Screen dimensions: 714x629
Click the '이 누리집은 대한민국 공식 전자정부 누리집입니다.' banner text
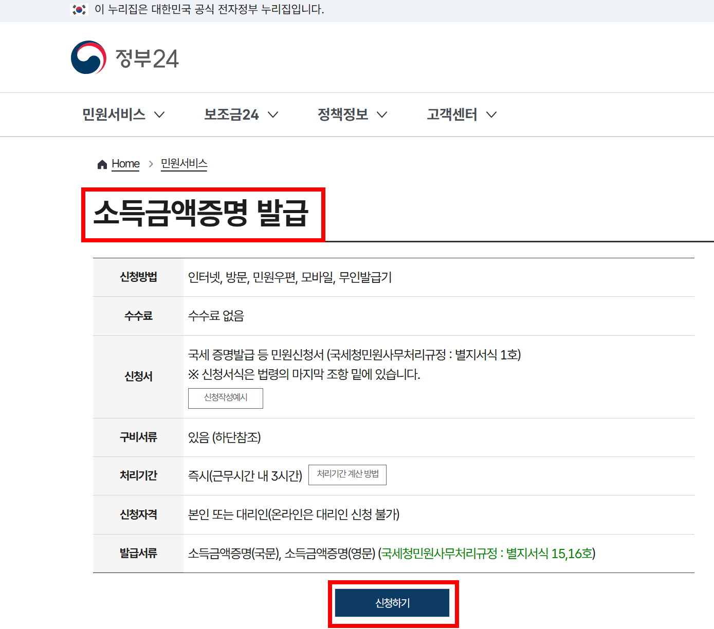[x=209, y=9]
